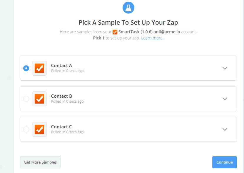Select the Contact A radio button

click(26, 68)
